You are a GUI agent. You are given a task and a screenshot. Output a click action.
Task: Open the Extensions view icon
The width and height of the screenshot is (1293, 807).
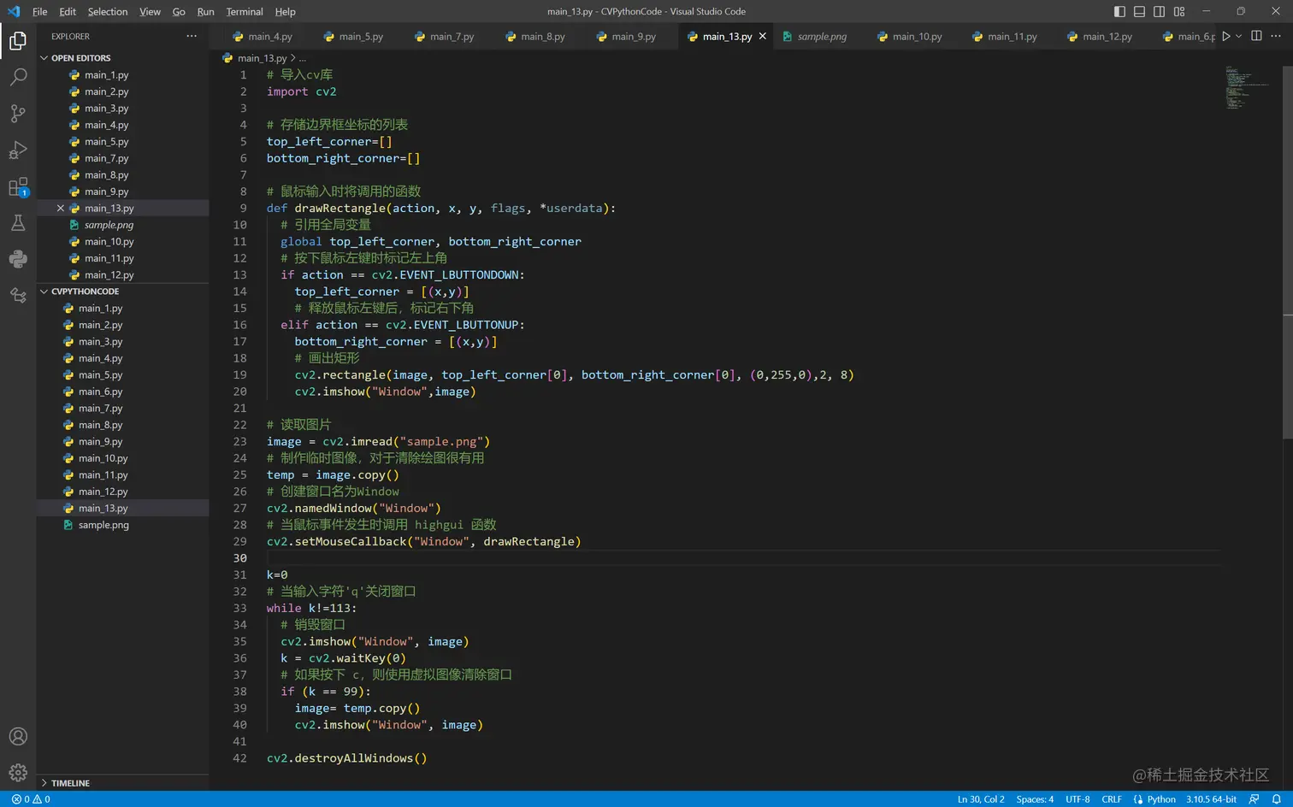18,187
